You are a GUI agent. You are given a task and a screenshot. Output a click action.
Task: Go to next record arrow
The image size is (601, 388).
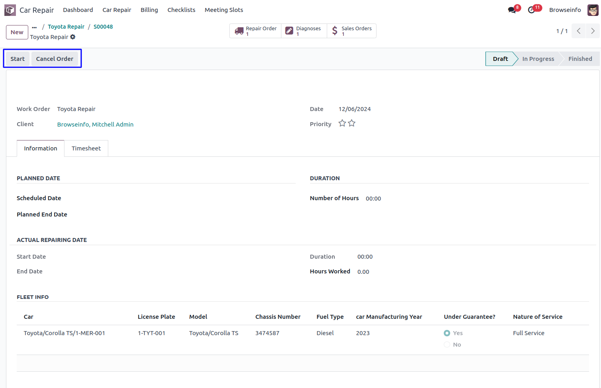(x=593, y=31)
